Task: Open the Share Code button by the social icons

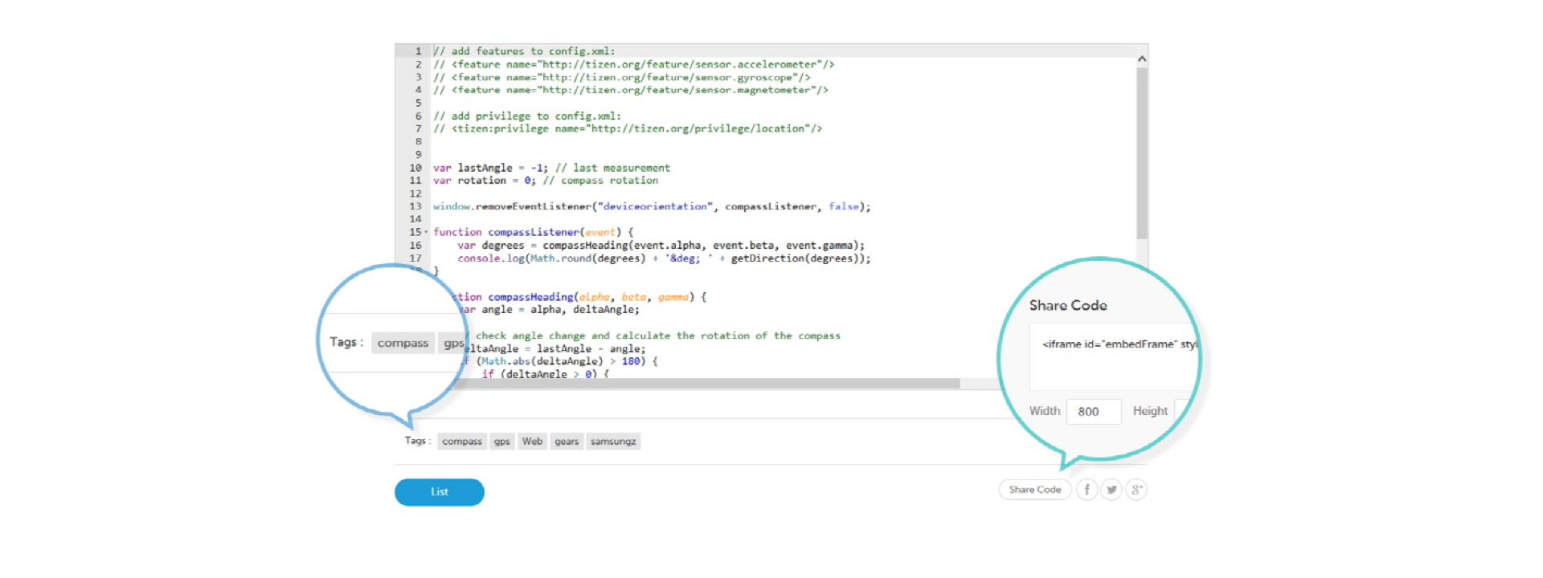Action: (x=1035, y=490)
